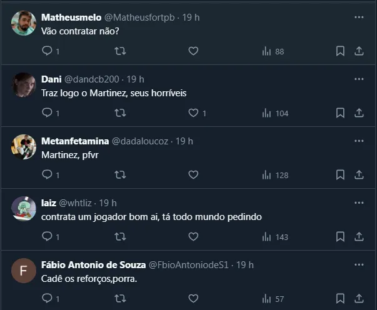Open more options for Fábio Antonio's tweet

[x=359, y=265]
